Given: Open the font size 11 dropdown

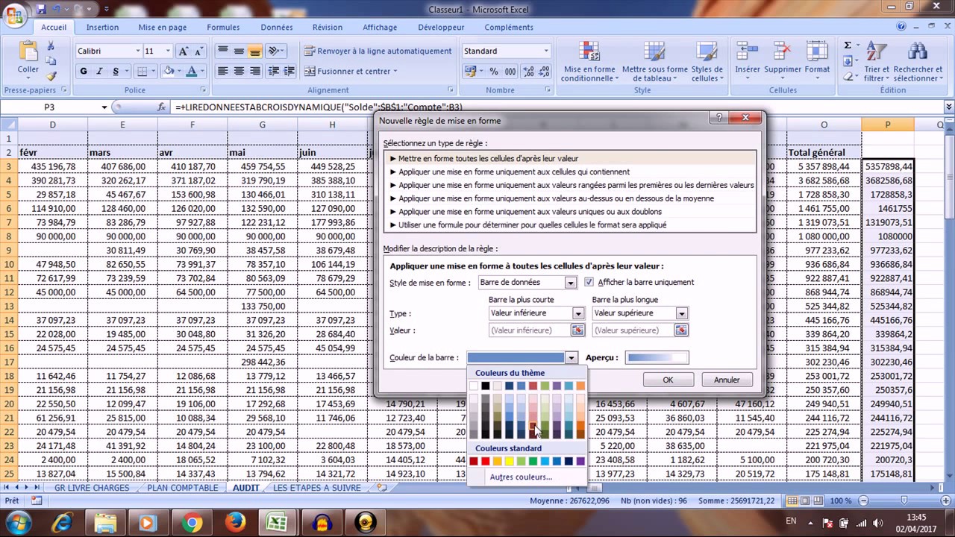Looking at the screenshot, I should click(x=168, y=51).
